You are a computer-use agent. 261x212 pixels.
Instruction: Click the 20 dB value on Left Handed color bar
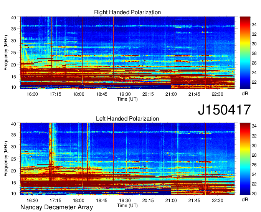click(254, 194)
